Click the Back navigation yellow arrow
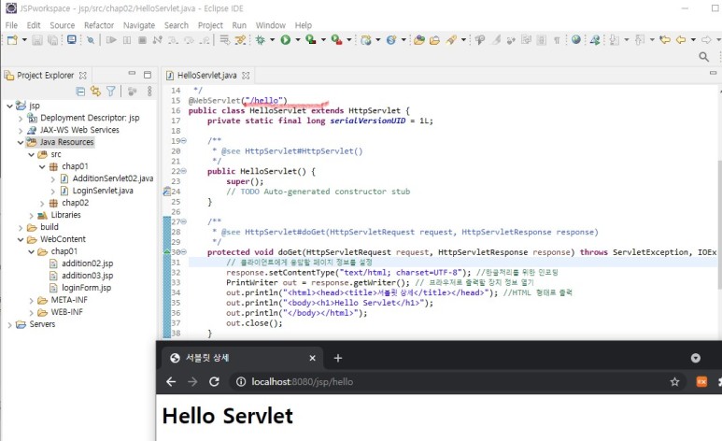 click(681, 40)
